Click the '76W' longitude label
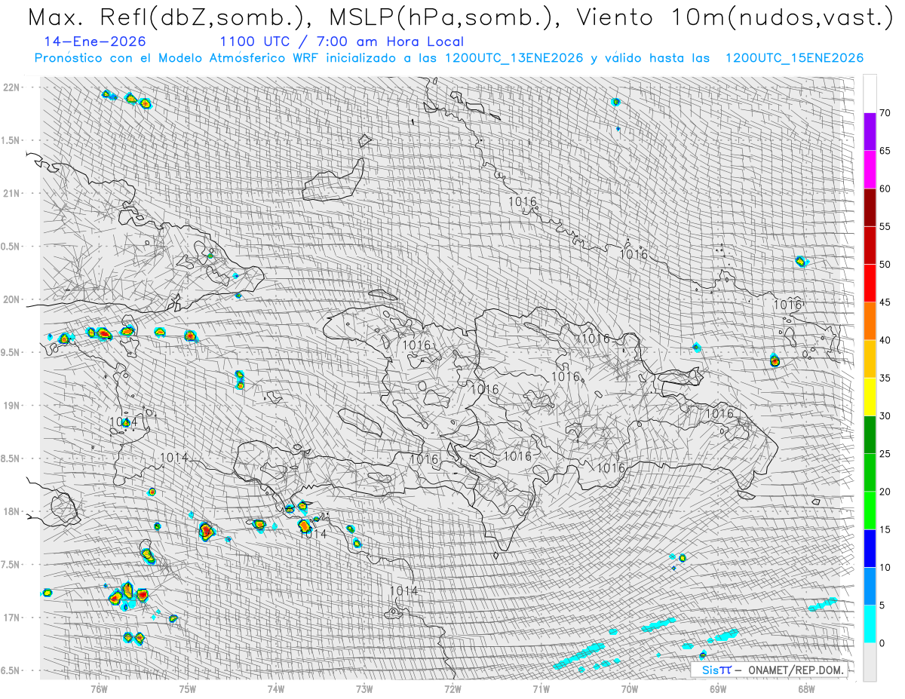Image resolution: width=905 pixels, height=699 pixels. point(99,688)
